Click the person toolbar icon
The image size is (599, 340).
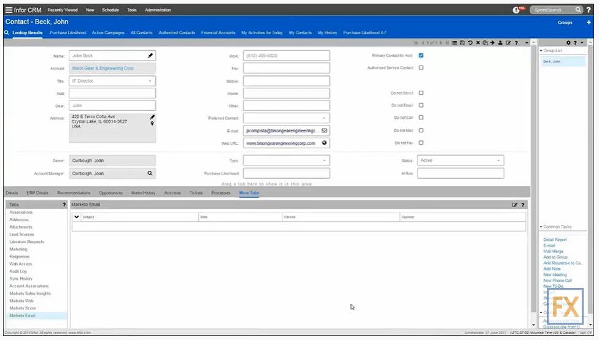click(500, 43)
